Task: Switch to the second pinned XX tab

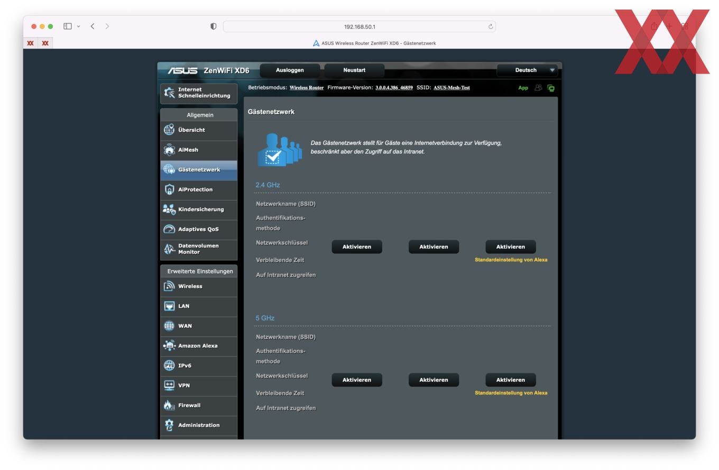Action: (x=45, y=43)
